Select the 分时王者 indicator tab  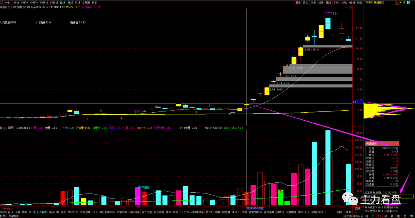[x=97, y=212]
